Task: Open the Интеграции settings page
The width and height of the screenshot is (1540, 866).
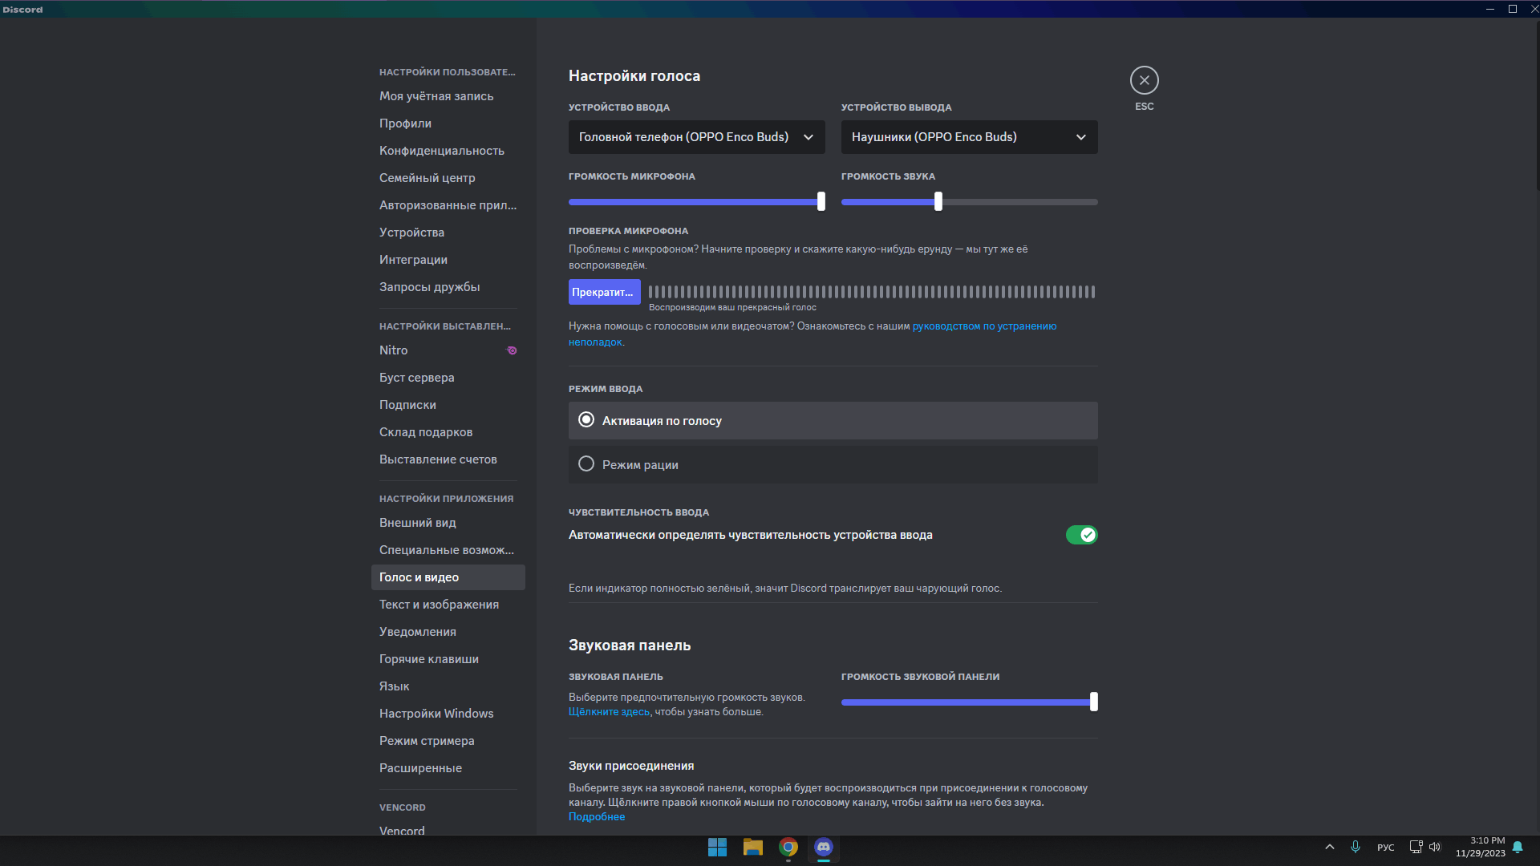Action: tap(448, 260)
